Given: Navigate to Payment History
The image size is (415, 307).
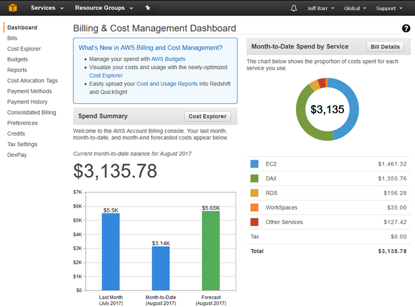Looking at the screenshot, I should 27,102.
